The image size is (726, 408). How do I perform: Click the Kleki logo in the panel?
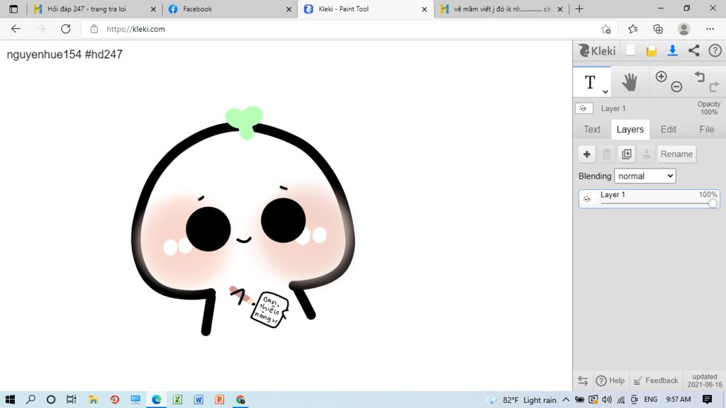click(x=597, y=50)
